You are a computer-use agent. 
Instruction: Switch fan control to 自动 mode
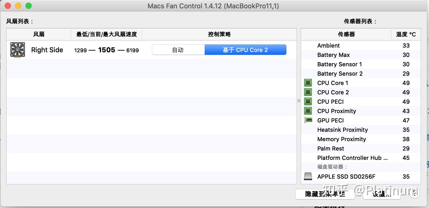coord(178,50)
